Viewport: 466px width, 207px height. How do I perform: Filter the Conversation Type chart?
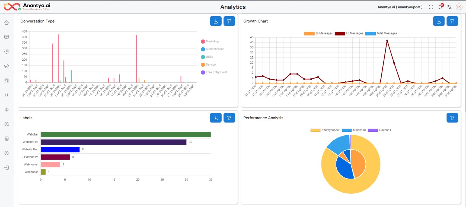coord(229,21)
